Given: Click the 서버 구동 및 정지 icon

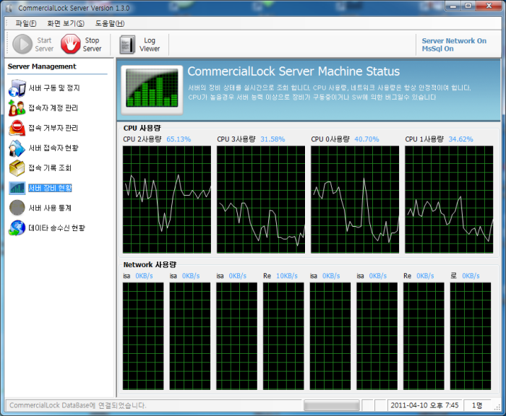Looking at the screenshot, I should pos(17,88).
